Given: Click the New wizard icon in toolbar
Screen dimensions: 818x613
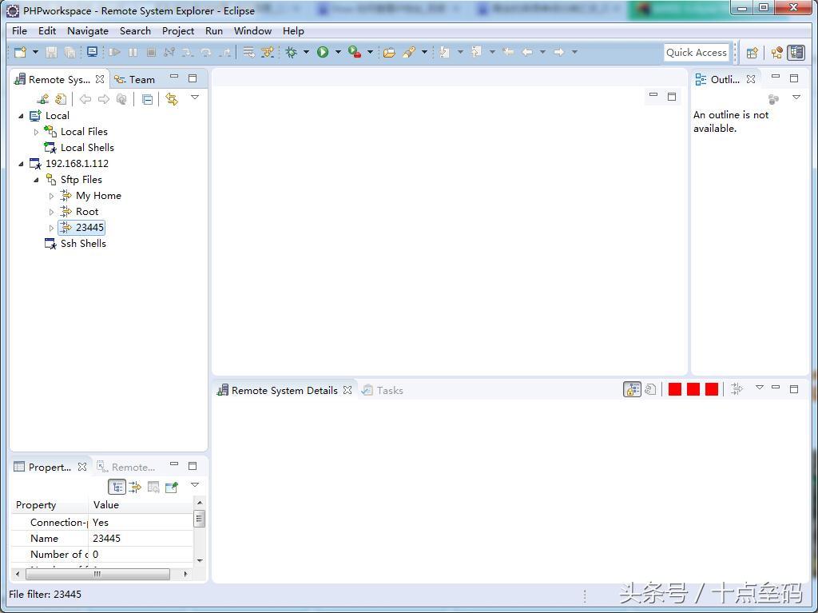Looking at the screenshot, I should pyautogui.click(x=20, y=52).
